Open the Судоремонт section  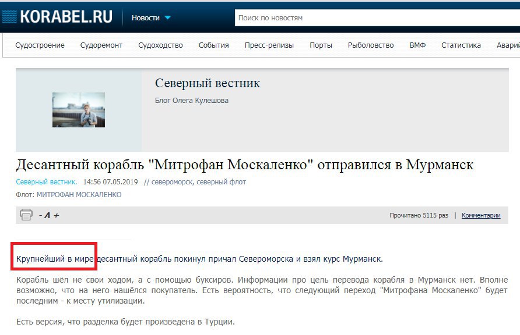101,45
